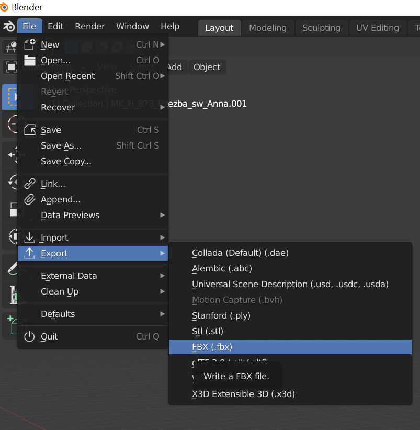Open the Help menu
The width and height of the screenshot is (420, 430).
point(170,26)
